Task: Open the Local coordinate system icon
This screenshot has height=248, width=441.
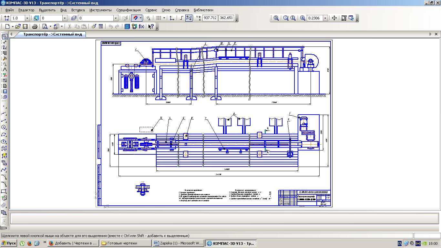Action: click(x=172, y=18)
